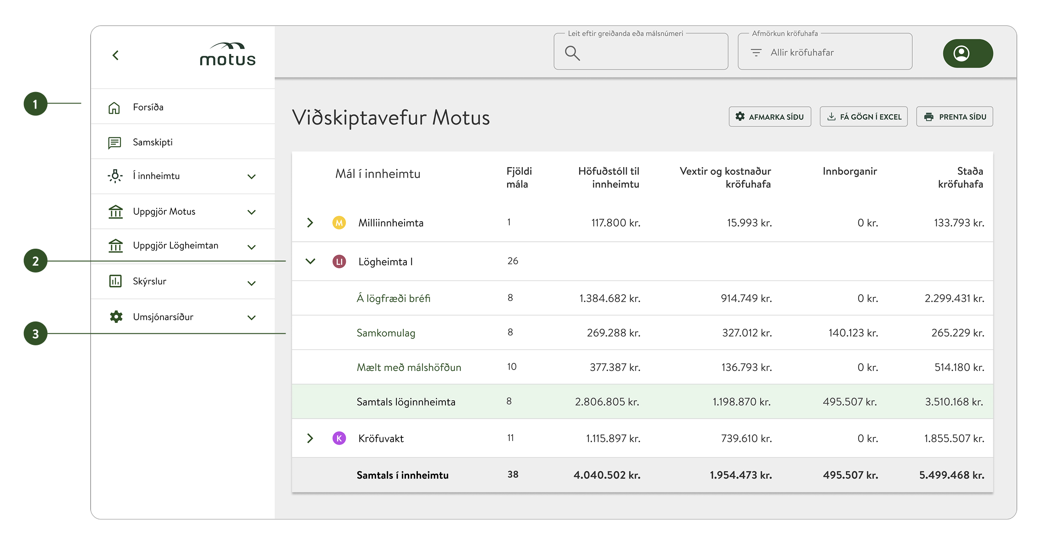
Task: Expand the Skýrslur menu chevron
Action: 251,283
